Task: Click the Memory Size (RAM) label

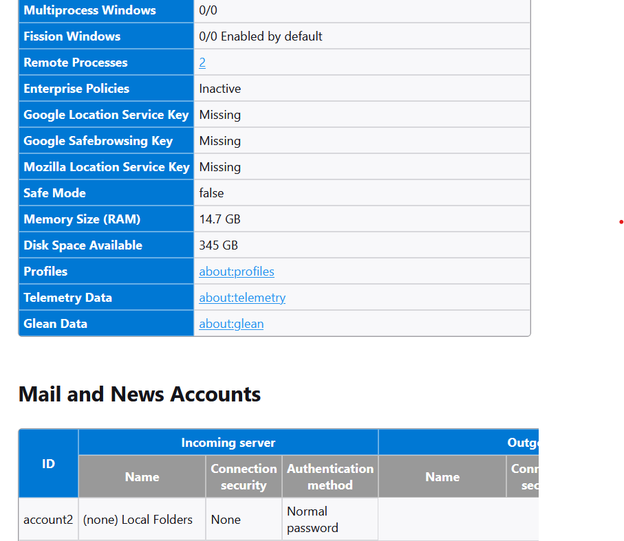Action: coord(82,219)
